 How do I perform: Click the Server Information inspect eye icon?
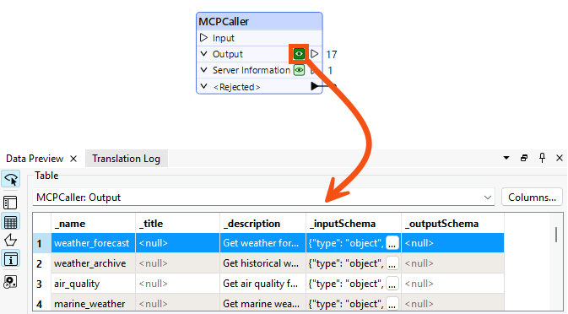click(x=299, y=70)
